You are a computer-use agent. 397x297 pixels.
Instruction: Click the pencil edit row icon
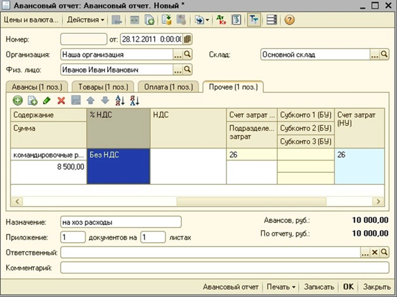coord(47,100)
